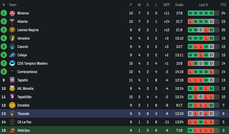
Task: Click the Venados team crest
Action: pos(12,38)
